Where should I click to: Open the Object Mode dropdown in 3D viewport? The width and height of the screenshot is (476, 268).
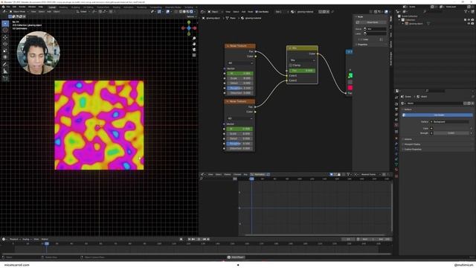click(x=19, y=12)
